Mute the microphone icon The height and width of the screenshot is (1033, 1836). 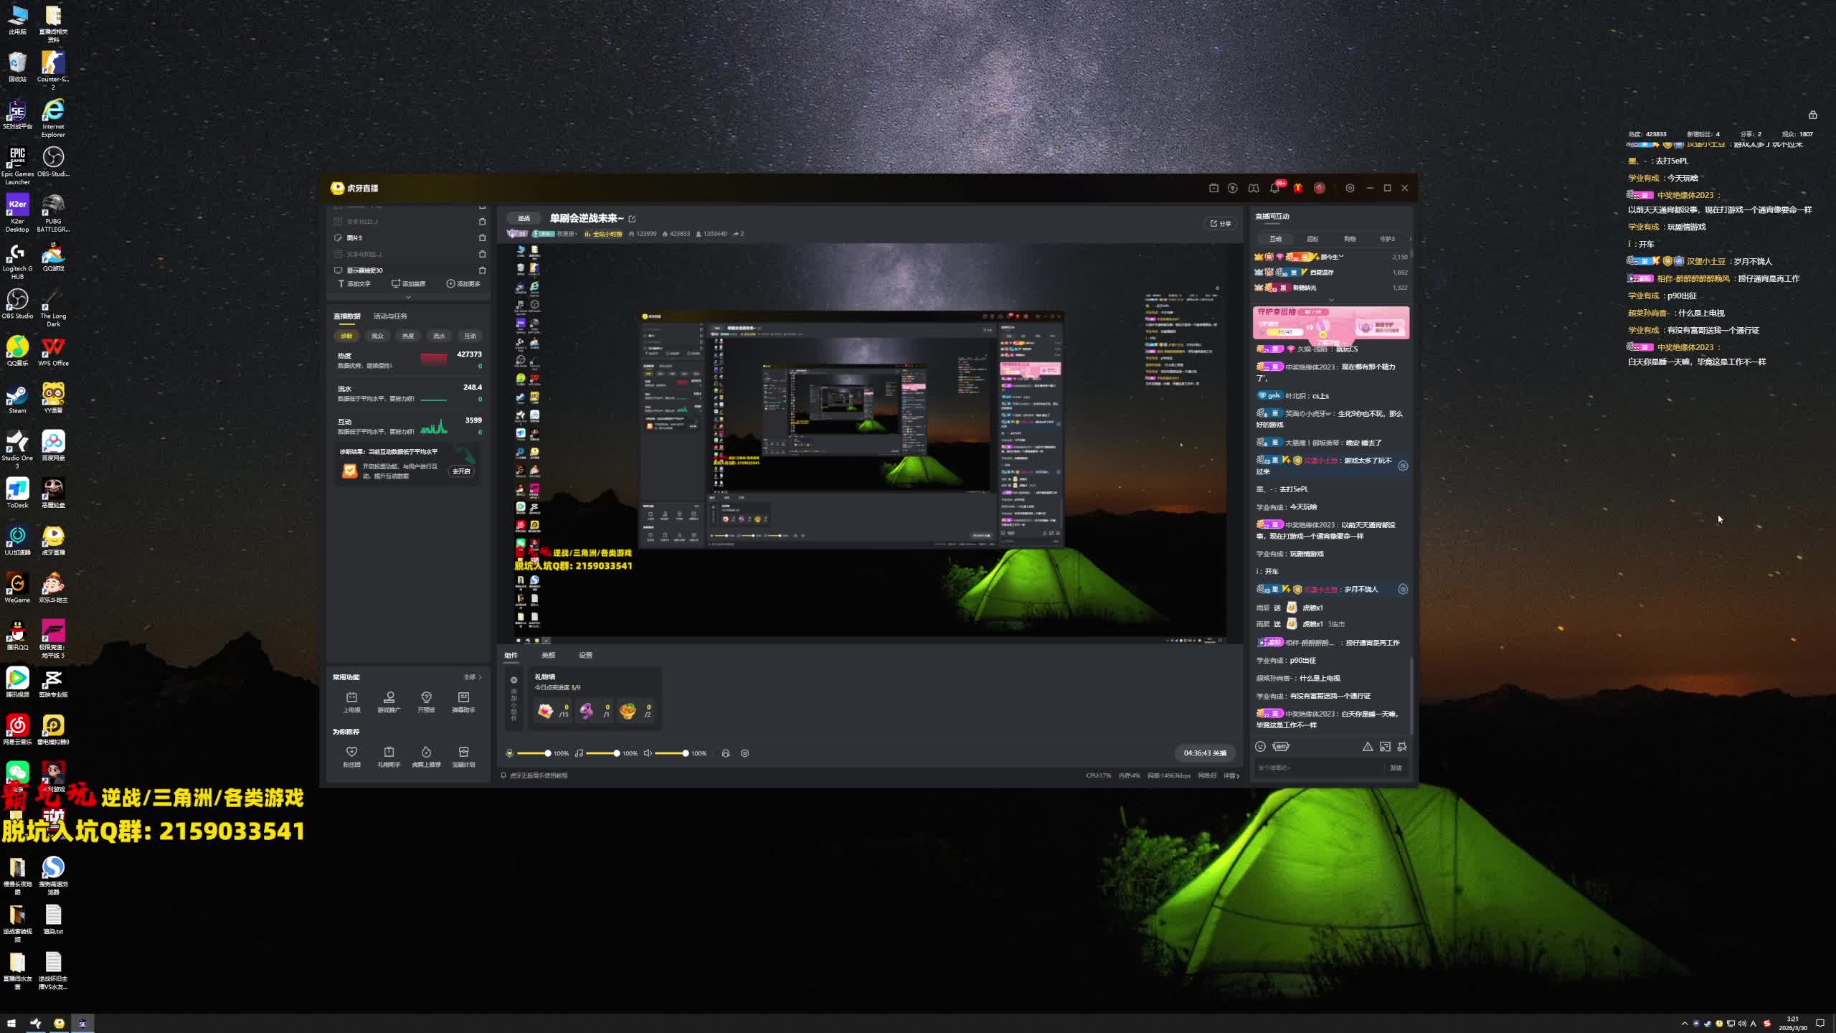510,753
